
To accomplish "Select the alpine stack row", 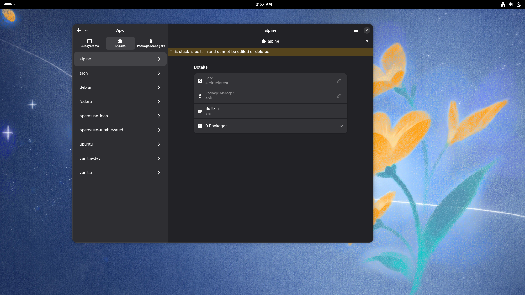I will tap(120, 59).
